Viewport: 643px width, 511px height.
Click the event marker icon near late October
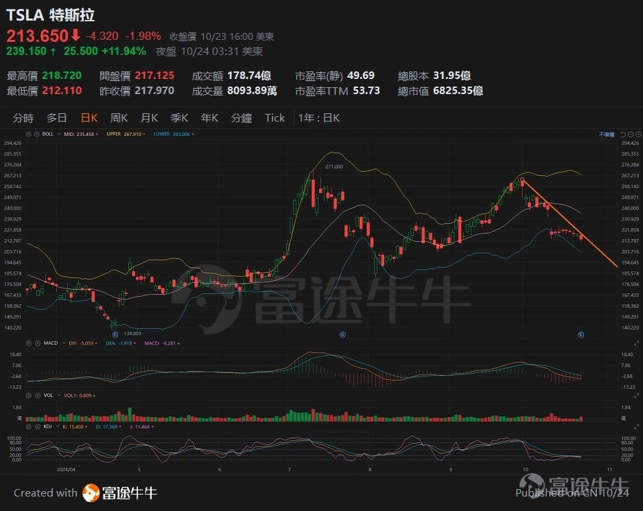581,334
